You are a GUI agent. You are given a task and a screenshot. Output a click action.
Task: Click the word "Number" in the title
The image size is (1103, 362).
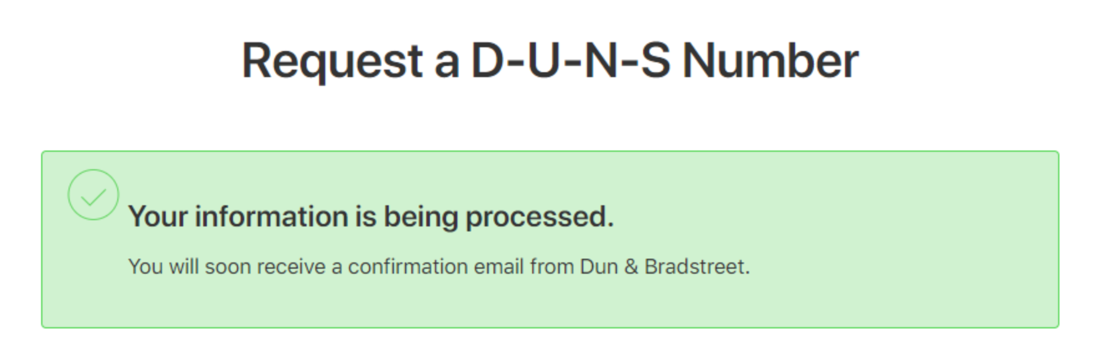tap(770, 61)
